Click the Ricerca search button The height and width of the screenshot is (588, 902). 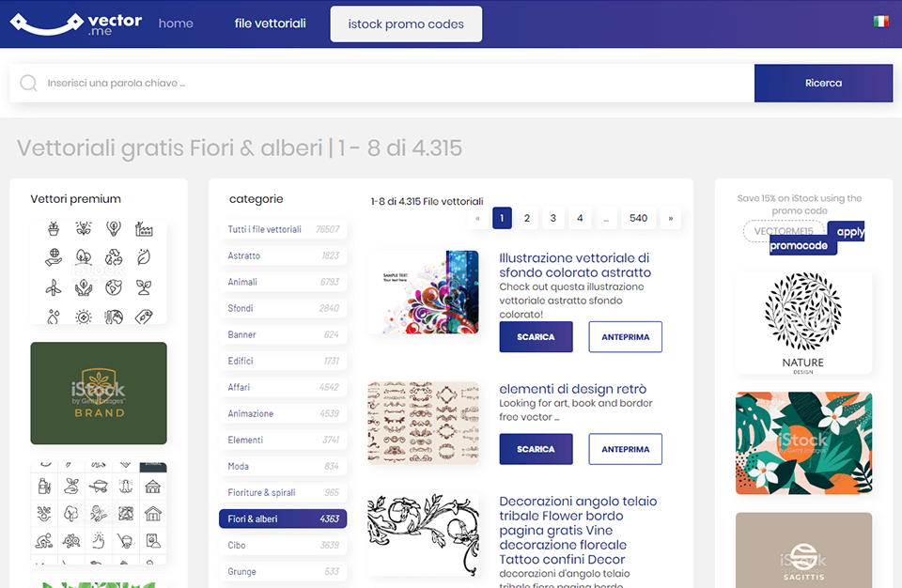(x=823, y=83)
